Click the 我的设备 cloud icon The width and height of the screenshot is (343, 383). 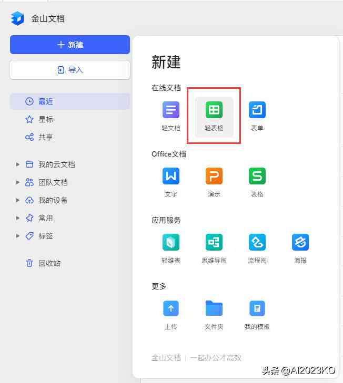coord(29,200)
